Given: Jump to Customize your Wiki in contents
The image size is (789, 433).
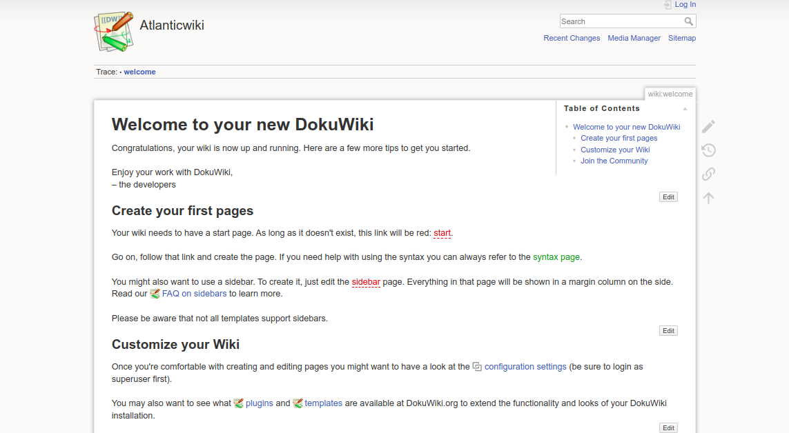Looking at the screenshot, I should [x=615, y=150].
